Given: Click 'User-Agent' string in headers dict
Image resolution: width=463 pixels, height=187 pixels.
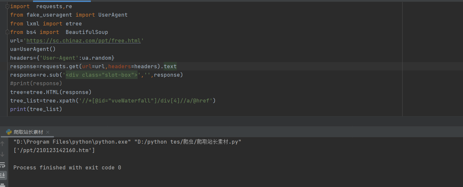Looking at the screenshot, I should tap(59, 58).
